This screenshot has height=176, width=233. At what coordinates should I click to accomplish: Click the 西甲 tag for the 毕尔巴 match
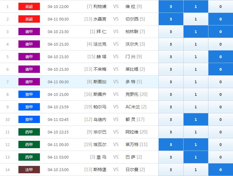pos(29,132)
